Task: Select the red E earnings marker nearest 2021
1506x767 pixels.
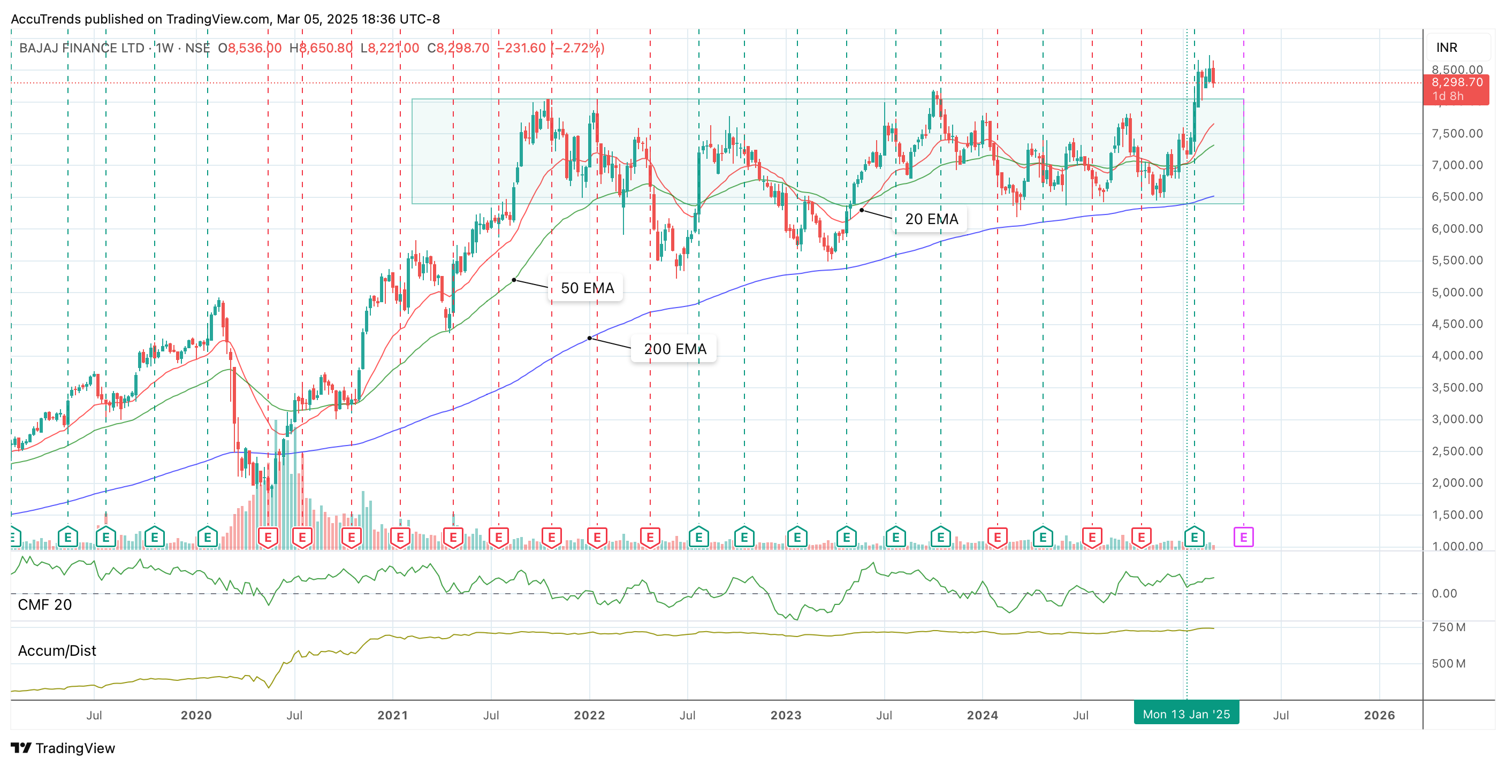Action: click(400, 536)
